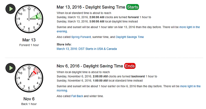This screenshot has width=206, height=109.
Task: Open March 13, 2016 DST Starts link
Action: 87,49
